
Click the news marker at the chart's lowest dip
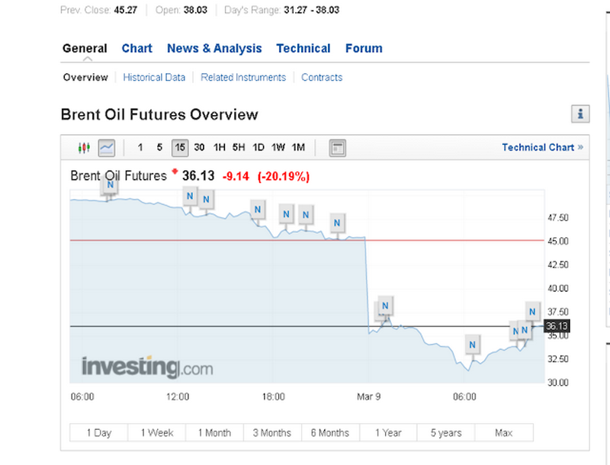pyautogui.click(x=473, y=344)
